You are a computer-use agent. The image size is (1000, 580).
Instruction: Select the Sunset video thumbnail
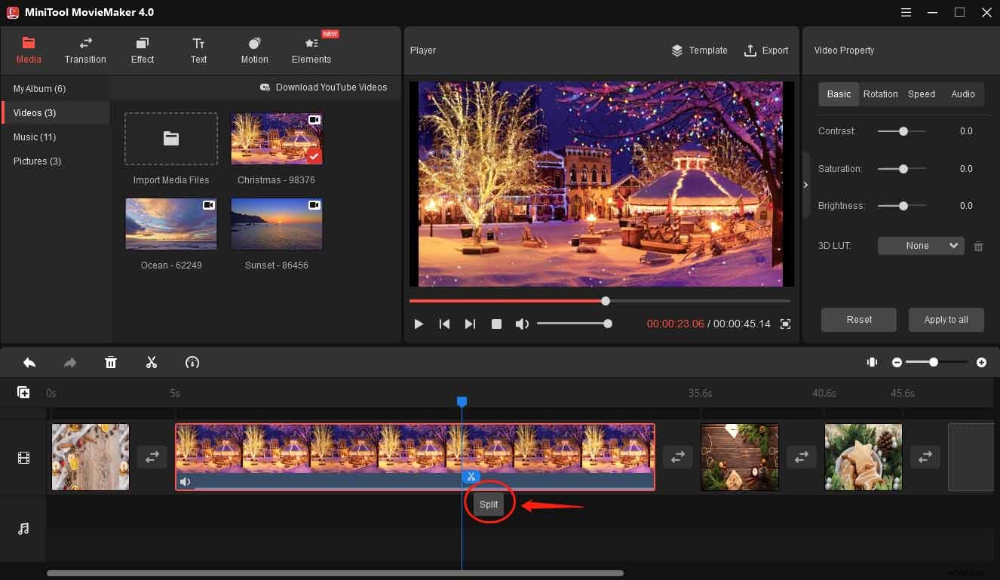point(276,223)
